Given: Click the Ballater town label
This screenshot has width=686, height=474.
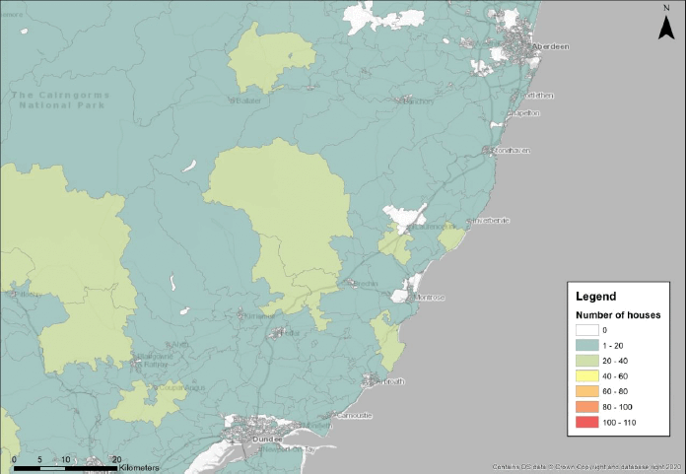Looking at the screenshot, I should tap(248, 101).
